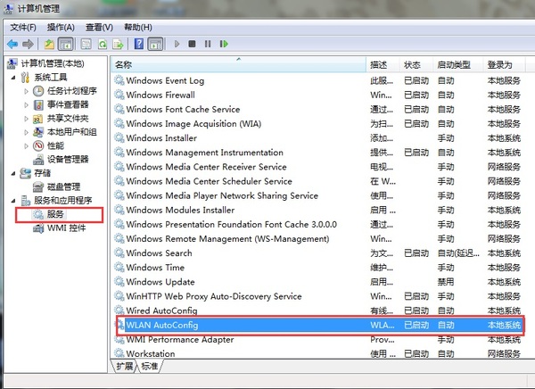The width and height of the screenshot is (535, 389).
Task: Click the Up One Level folder icon
Action: [49, 43]
